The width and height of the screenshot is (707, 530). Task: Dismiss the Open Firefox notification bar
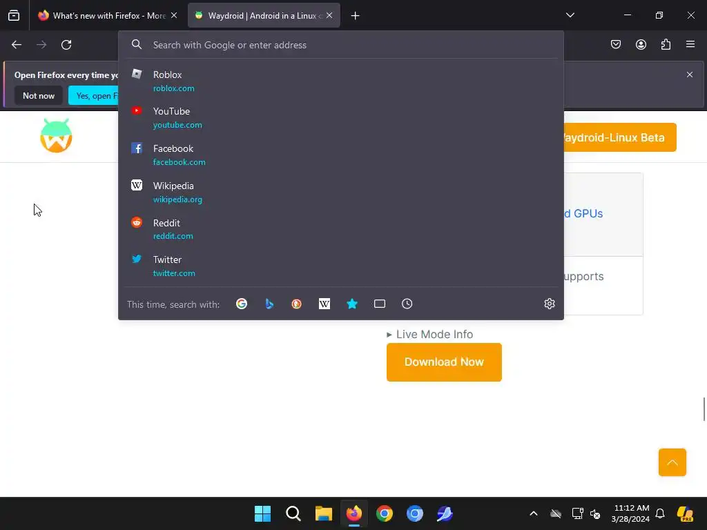pos(690,75)
